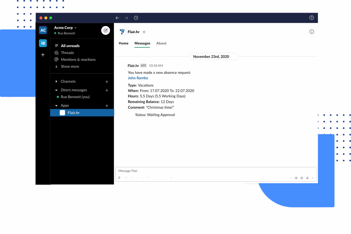Star the Flair.hr conversation
The width and height of the screenshot is (351, 234).
coord(144,32)
